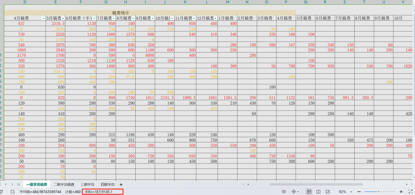Switch to 一期学员稿费 sheet tab

[x=37, y=184]
